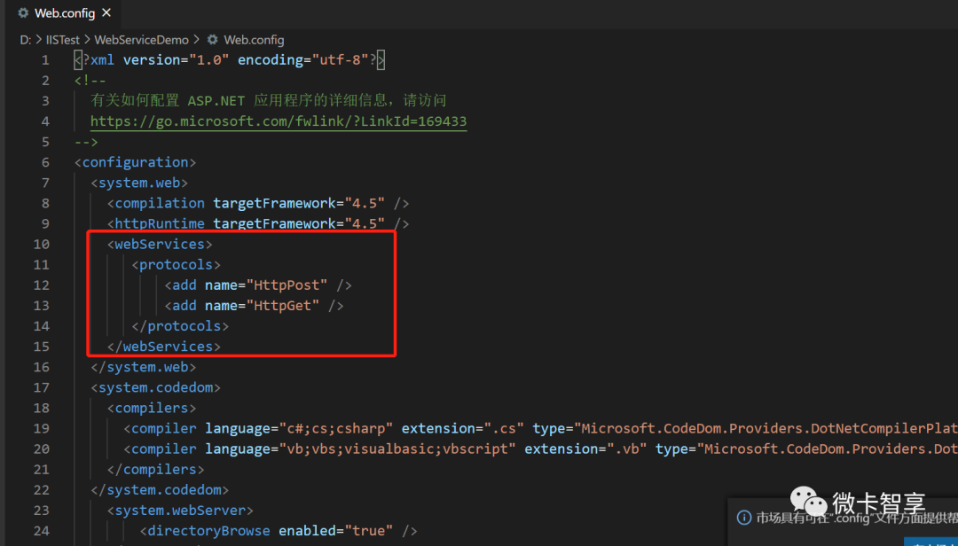Click the notification message about .config files

[857, 518]
